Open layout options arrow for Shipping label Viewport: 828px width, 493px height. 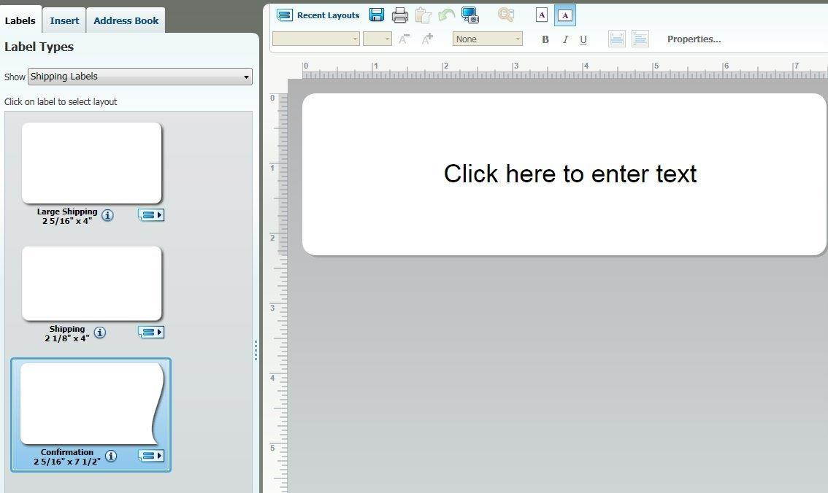[x=151, y=332]
